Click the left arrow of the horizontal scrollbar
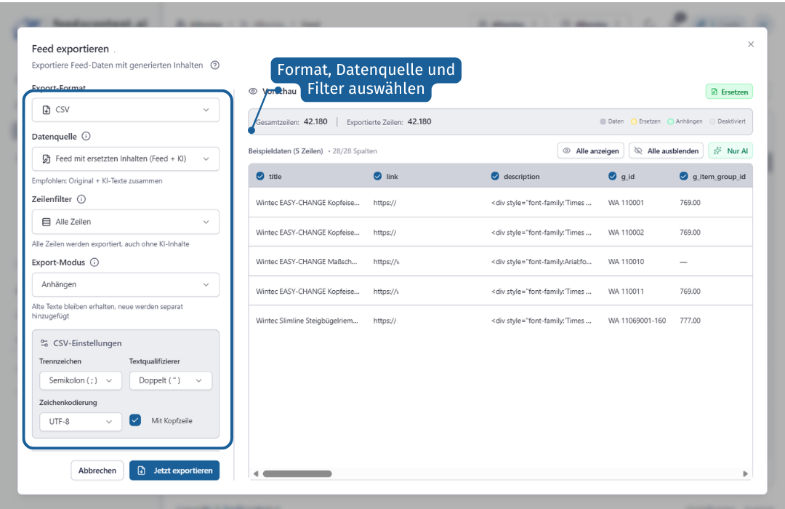 (256, 473)
